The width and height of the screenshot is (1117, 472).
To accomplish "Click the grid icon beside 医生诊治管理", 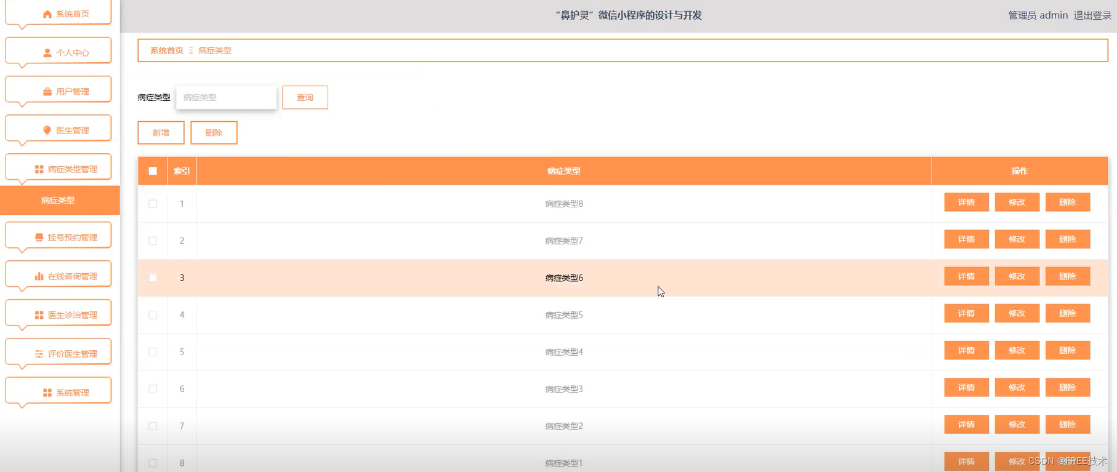I will [x=39, y=315].
